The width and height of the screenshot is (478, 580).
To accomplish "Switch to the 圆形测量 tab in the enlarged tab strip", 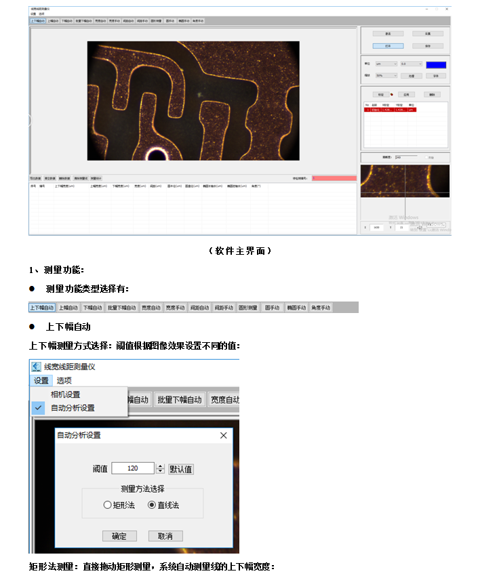I will [x=247, y=308].
